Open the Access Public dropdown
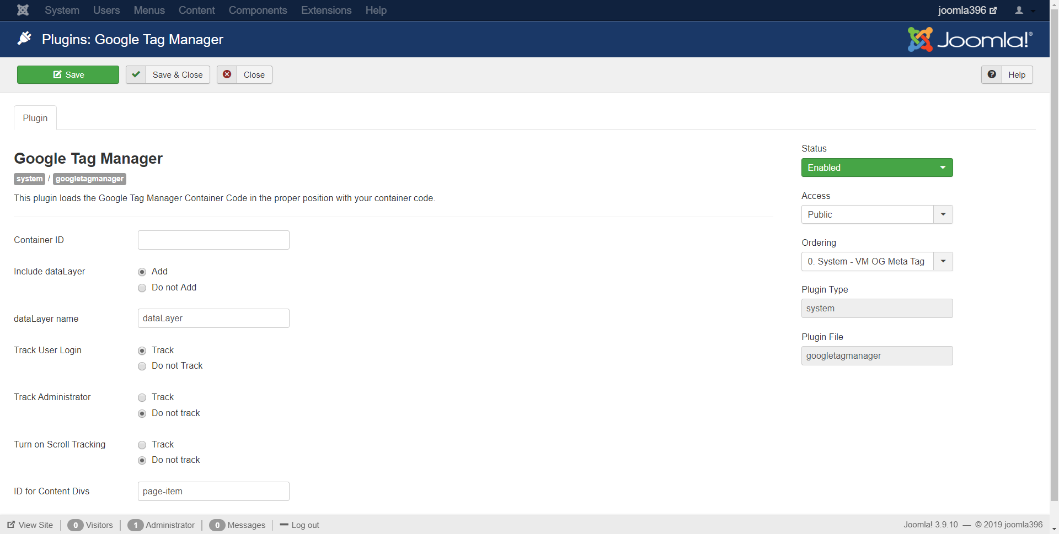 point(943,214)
